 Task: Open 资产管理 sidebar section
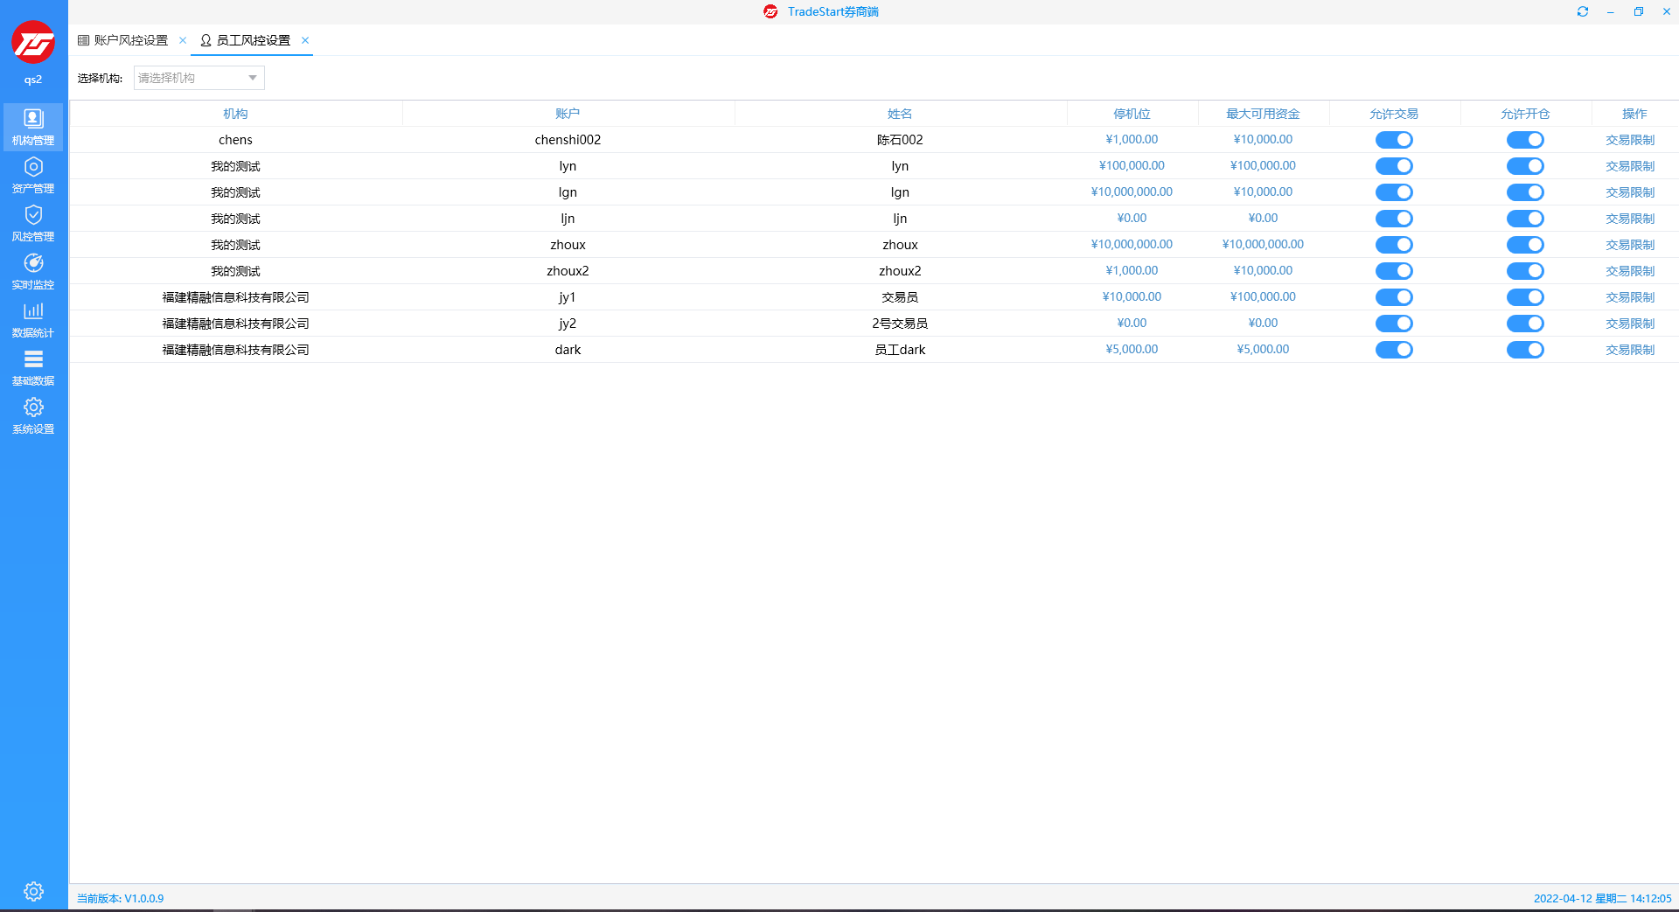pos(33,175)
